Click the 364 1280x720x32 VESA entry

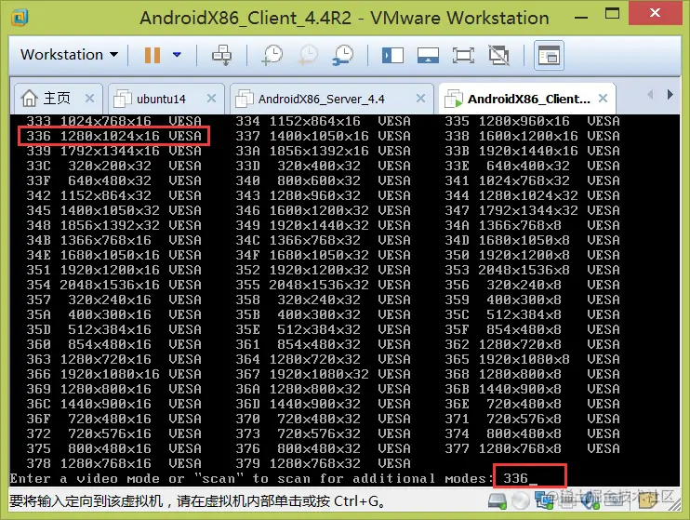323,359
